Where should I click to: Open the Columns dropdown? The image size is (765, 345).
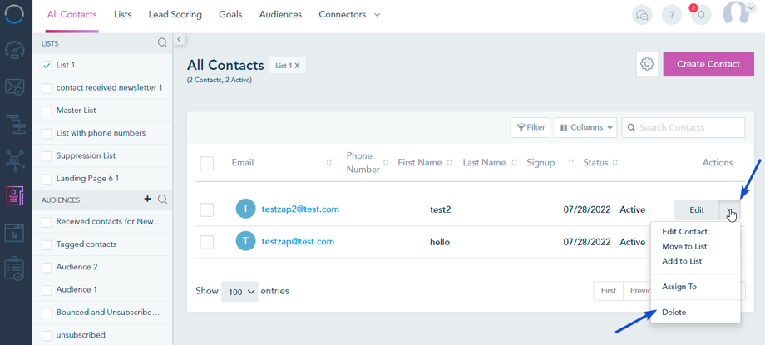[x=585, y=127]
